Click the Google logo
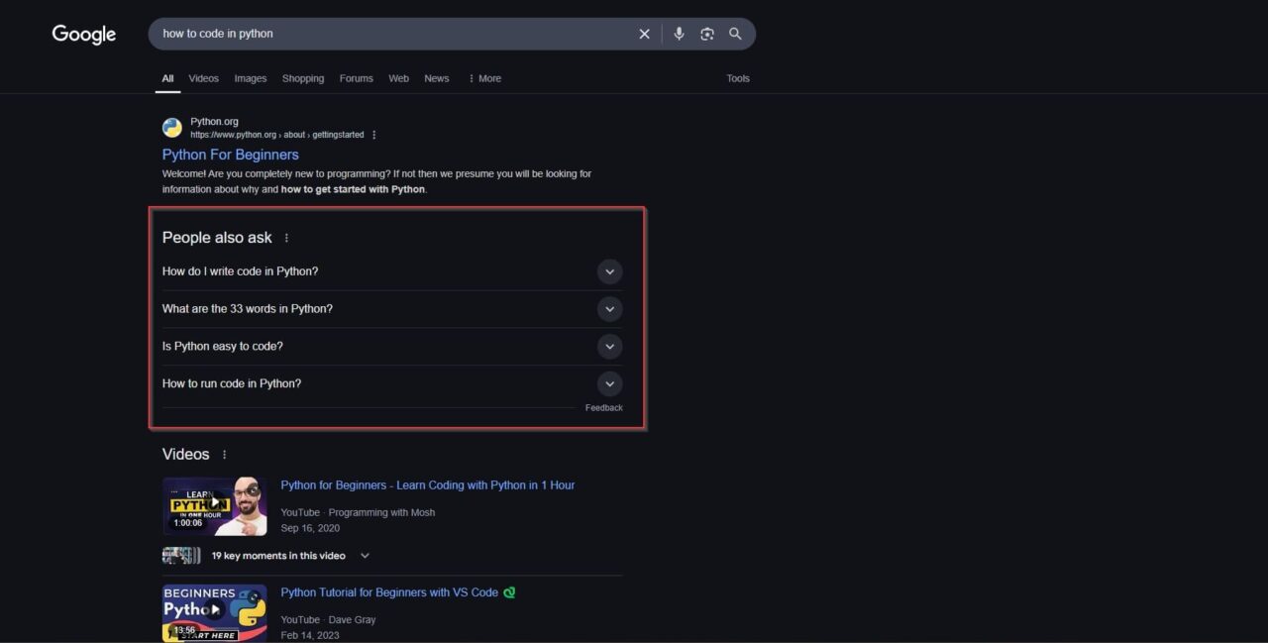 (83, 34)
